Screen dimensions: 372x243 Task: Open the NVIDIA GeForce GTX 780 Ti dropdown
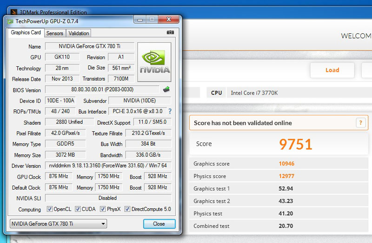tap(59, 224)
